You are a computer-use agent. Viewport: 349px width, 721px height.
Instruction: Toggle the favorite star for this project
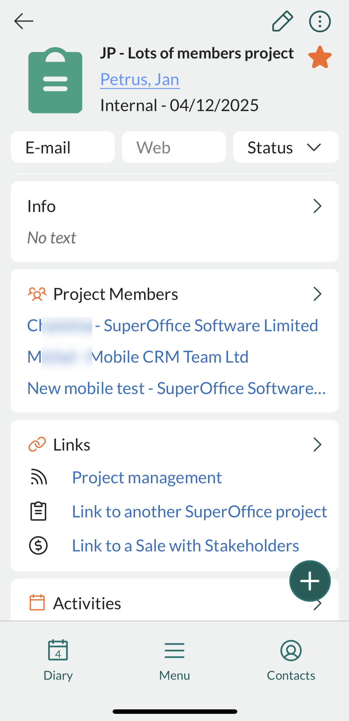coord(319,57)
